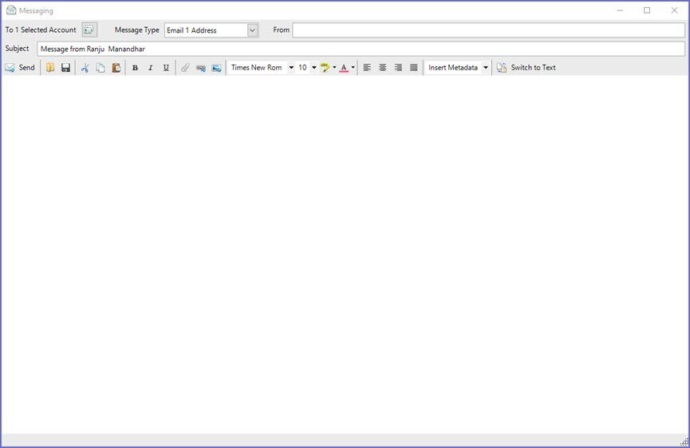This screenshot has width=690, height=448.
Task: Click in the message body area
Action: click(345, 254)
